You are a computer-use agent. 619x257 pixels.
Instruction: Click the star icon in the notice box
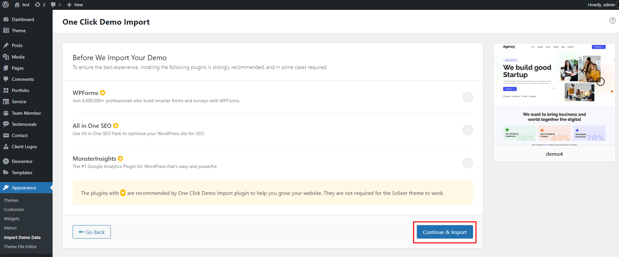point(123,193)
